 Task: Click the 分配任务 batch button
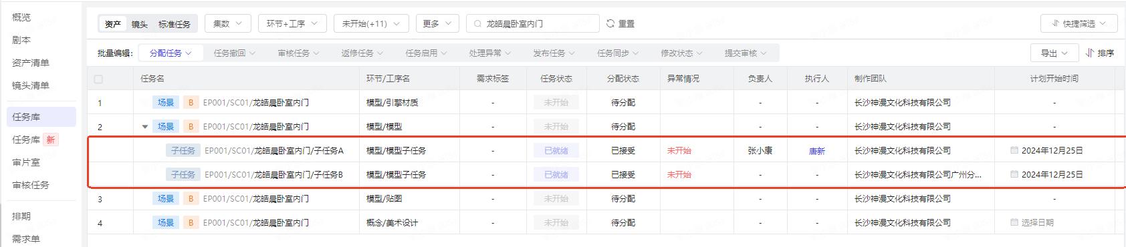(170, 53)
